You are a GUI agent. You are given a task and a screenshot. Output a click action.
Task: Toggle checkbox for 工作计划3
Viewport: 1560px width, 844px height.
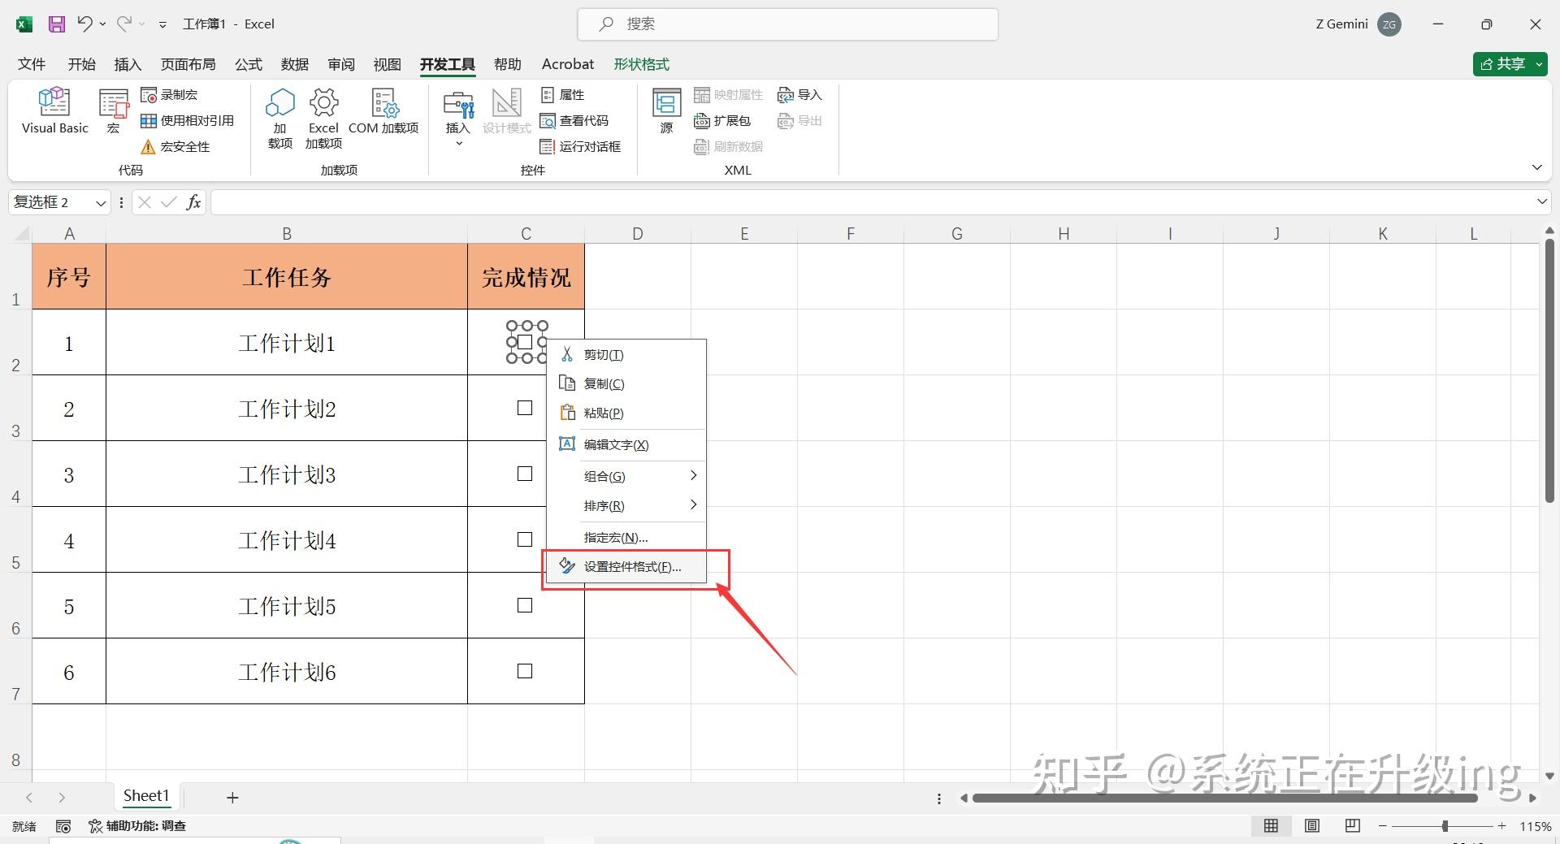(x=525, y=474)
